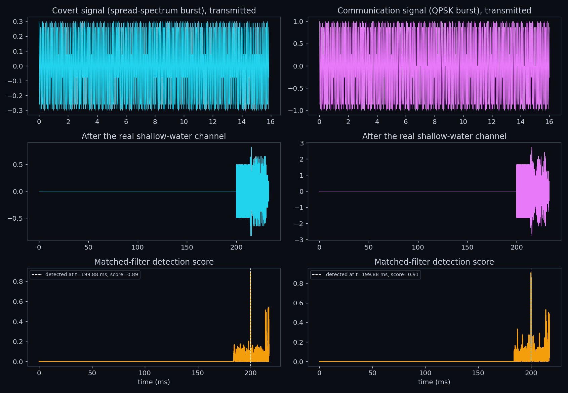The width and height of the screenshot is (568, 393).
Task: Click the cyan covert transmitted waveform
Action: click(x=154, y=66)
